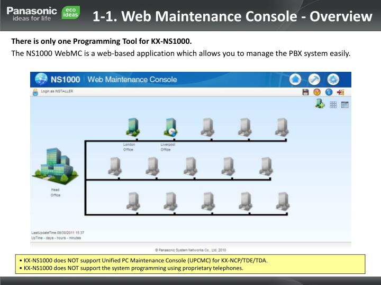The width and height of the screenshot is (381, 285).
Task: Click "There is only one Programming Tool for KX-NS1000."
Action: tap(101, 41)
